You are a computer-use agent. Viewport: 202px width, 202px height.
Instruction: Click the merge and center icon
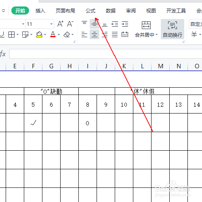pos(146,25)
